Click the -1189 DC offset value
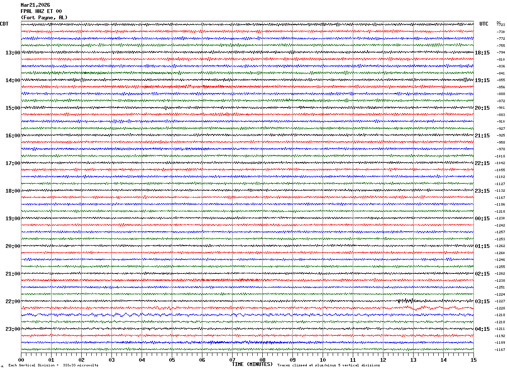507x371 pixels. (x=500, y=343)
